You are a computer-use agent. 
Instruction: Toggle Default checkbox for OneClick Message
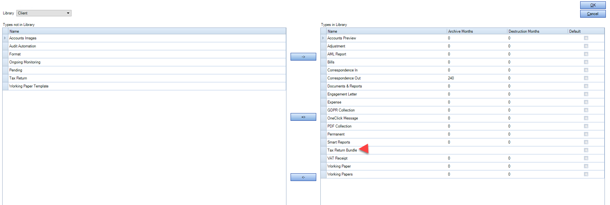coord(586,118)
